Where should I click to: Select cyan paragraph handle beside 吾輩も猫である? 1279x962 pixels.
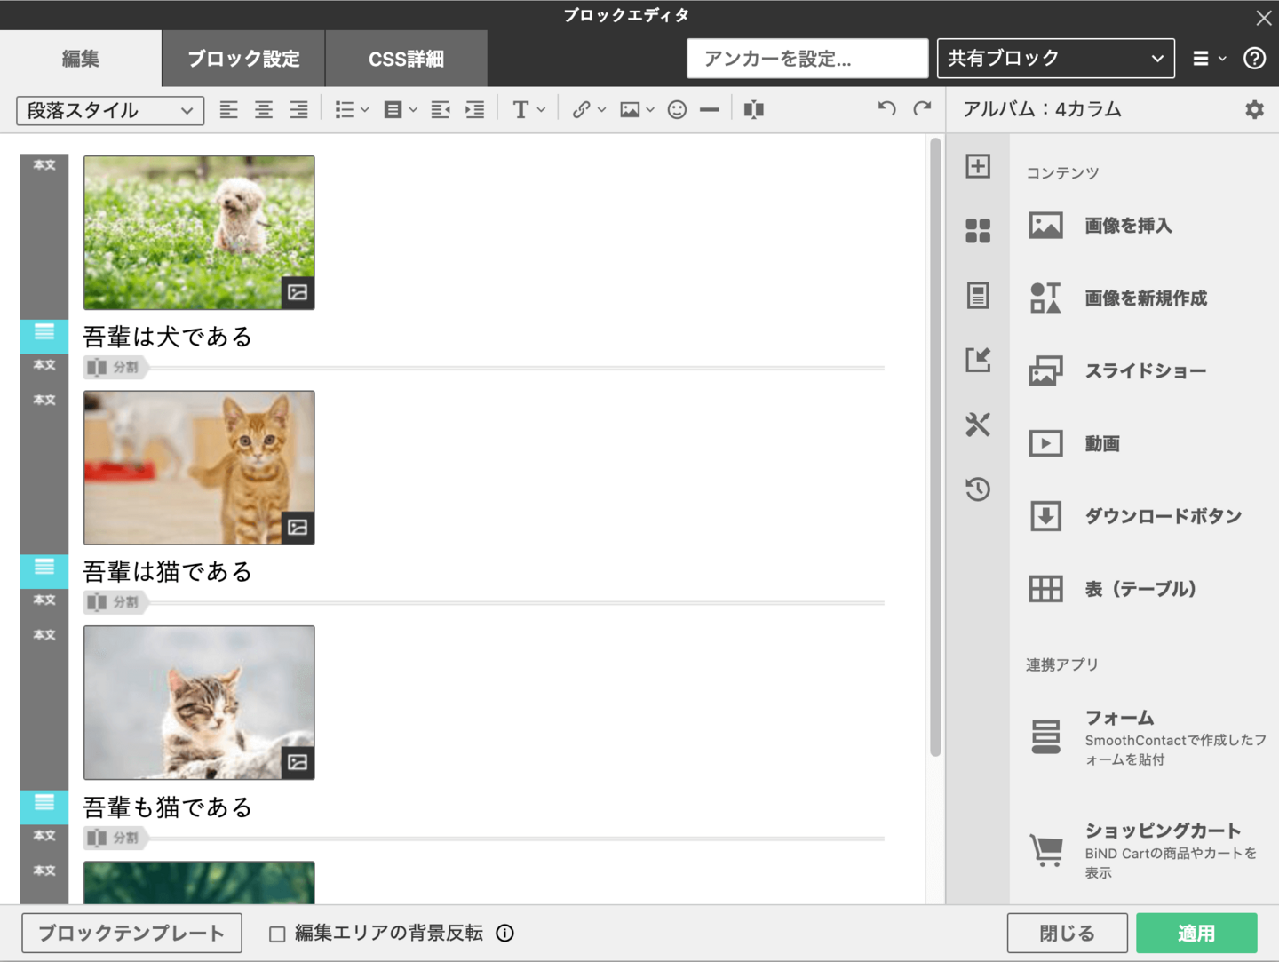click(x=44, y=807)
